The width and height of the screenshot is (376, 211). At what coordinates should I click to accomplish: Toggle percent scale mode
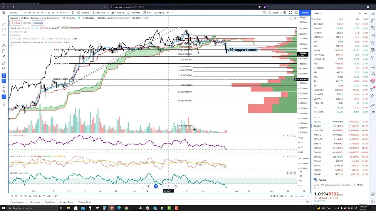click(292, 196)
